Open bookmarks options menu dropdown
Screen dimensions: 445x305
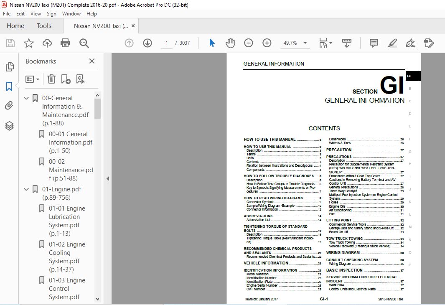pos(32,79)
